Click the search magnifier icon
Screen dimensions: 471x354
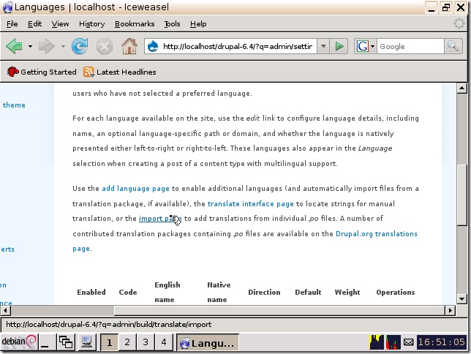[x=453, y=46]
